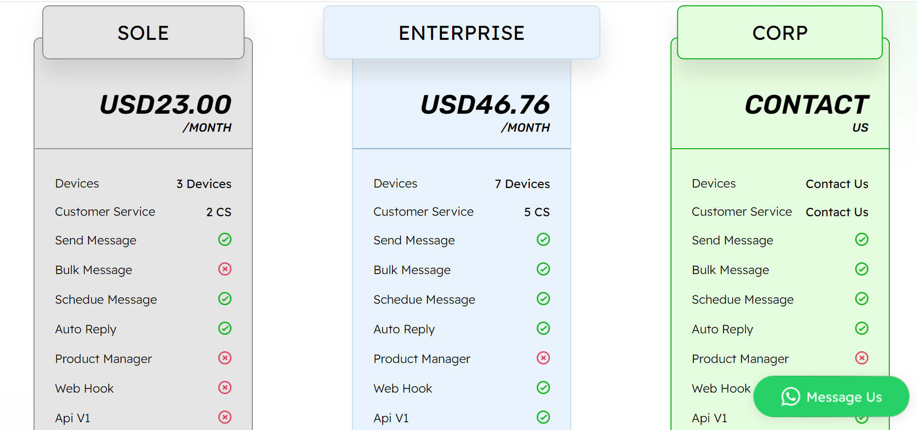Click Bulk Message label in ENTERPRISE plan
Screen dimensions: 917x430
412,270
